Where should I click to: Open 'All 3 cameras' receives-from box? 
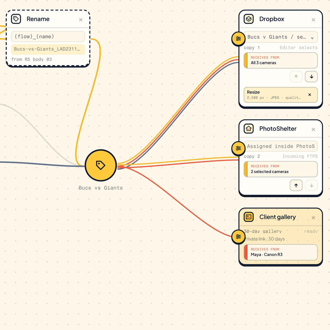point(280,60)
